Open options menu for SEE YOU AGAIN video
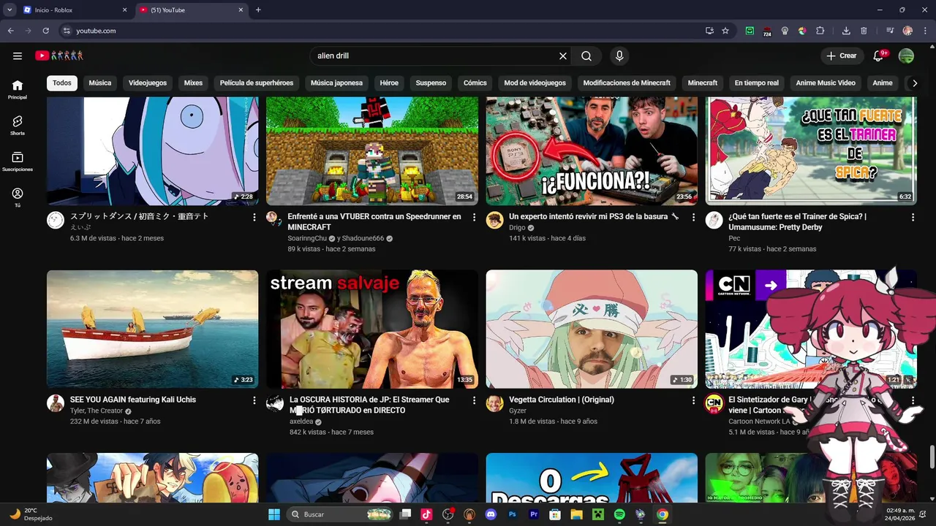The width and height of the screenshot is (936, 526). [254, 400]
